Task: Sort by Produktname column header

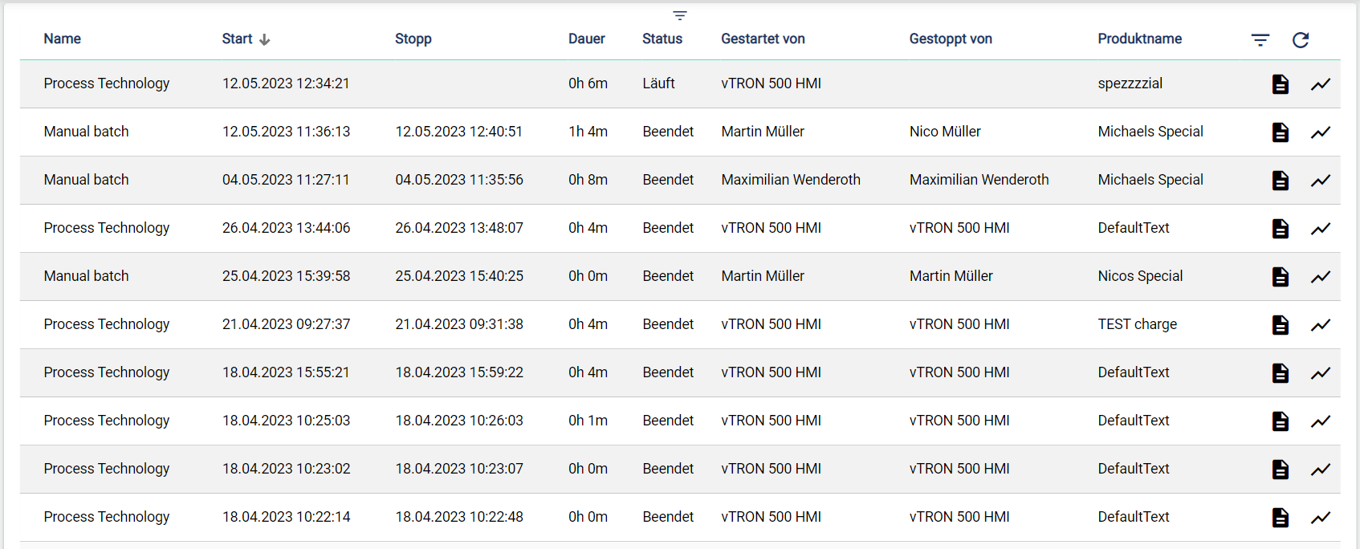Action: [x=1140, y=39]
